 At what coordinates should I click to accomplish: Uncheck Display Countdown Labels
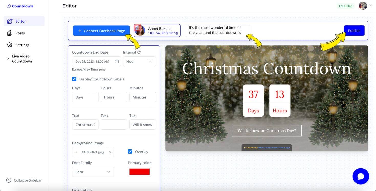point(74,79)
